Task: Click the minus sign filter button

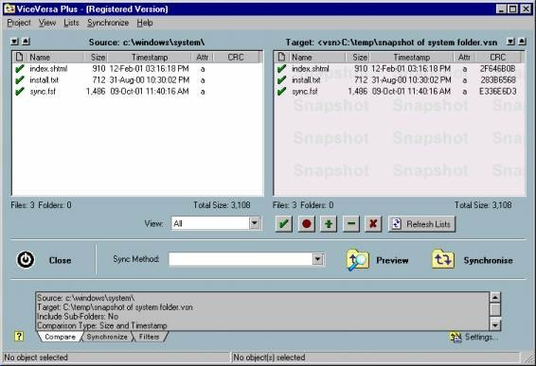Action: (351, 224)
